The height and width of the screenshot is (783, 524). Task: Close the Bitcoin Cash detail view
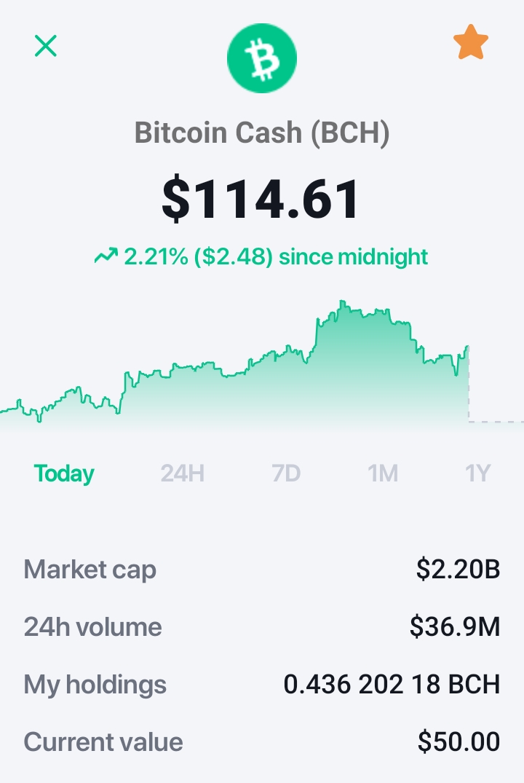45,45
